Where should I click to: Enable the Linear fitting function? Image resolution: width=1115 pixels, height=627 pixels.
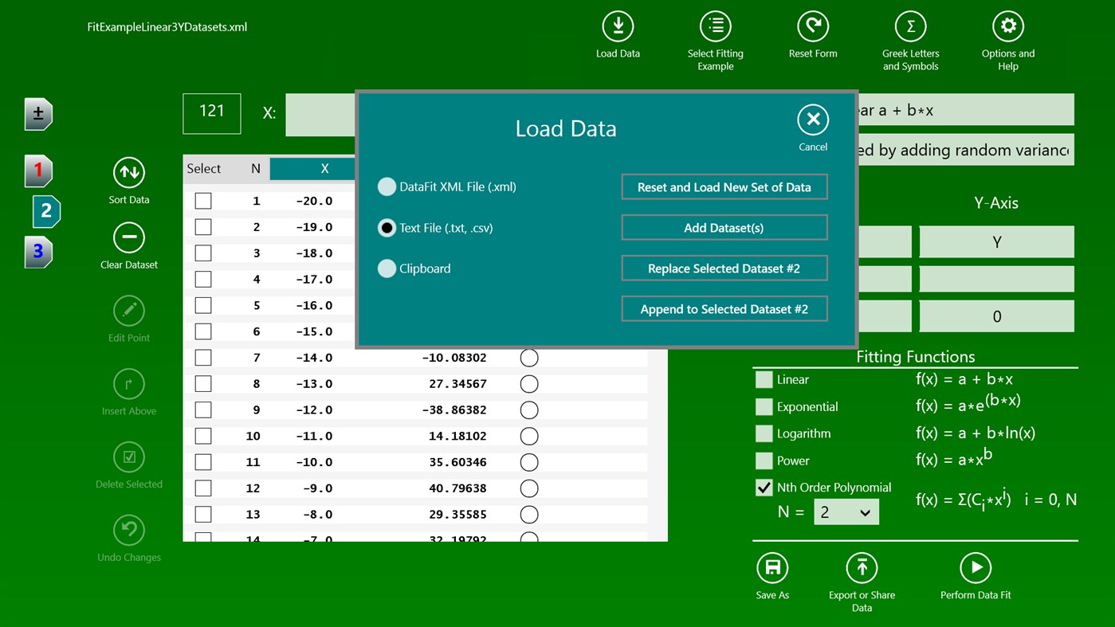coord(763,379)
